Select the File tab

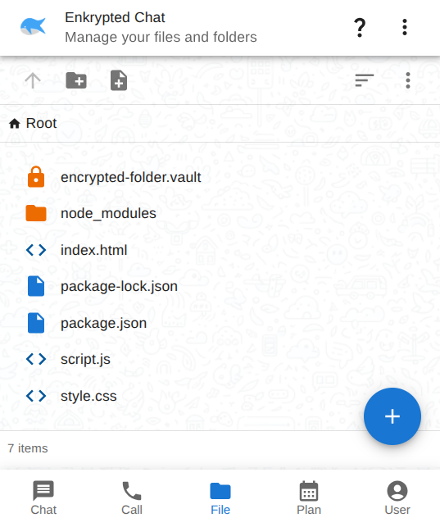[x=220, y=498]
